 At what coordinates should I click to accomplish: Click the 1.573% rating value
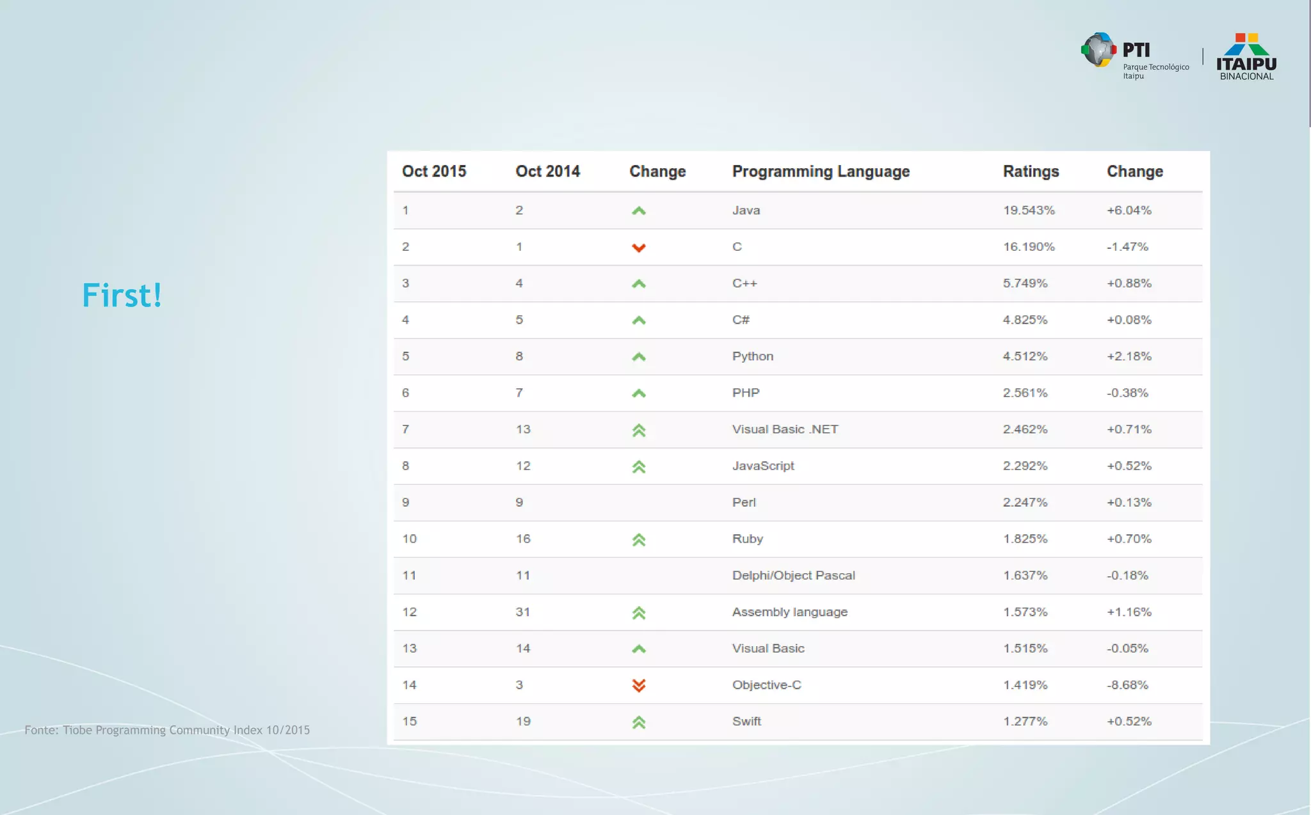click(1025, 612)
